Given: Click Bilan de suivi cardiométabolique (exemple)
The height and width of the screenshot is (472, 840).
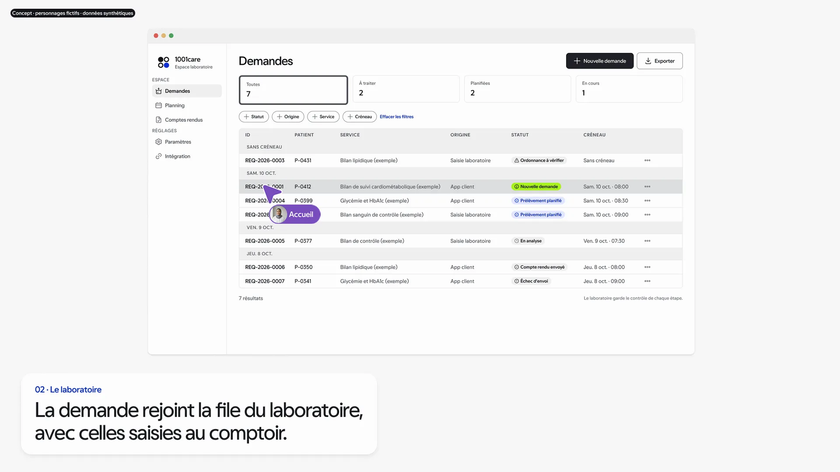Looking at the screenshot, I should 390,187.
